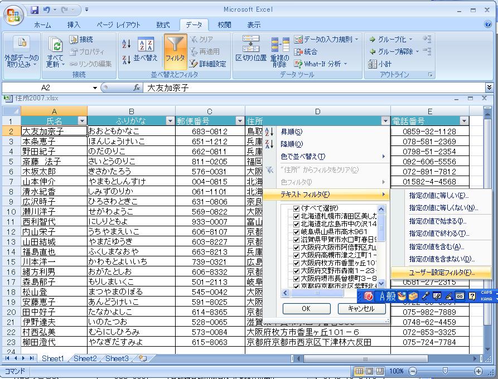Click the refresh all (すべて更新) icon
This screenshot has width=498, height=379.
[x=56, y=44]
